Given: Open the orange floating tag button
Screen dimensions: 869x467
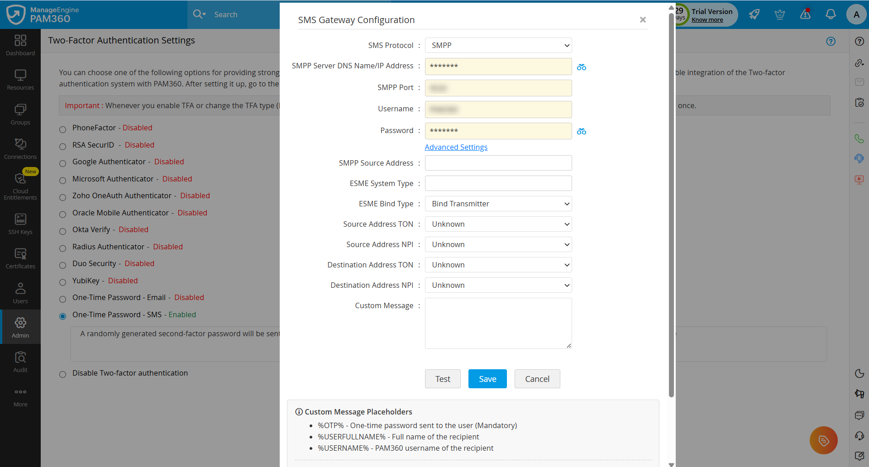Looking at the screenshot, I should click(x=823, y=440).
